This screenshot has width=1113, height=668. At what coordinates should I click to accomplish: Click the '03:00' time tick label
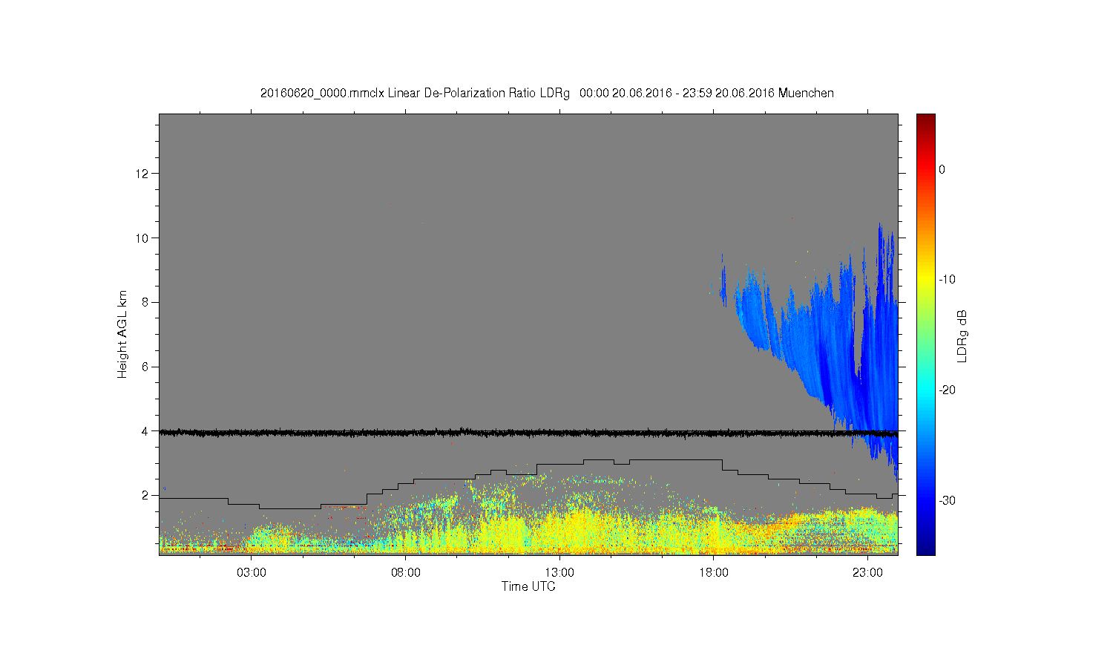click(252, 573)
